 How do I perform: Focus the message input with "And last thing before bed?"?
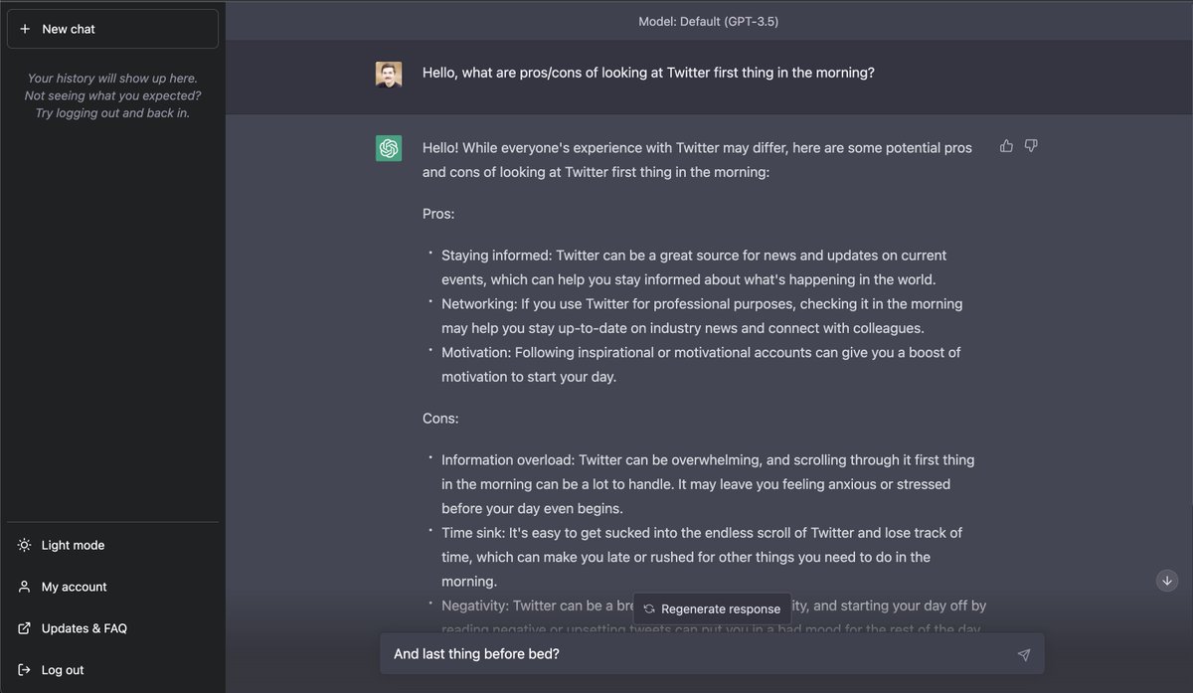pyautogui.click(x=696, y=654)
